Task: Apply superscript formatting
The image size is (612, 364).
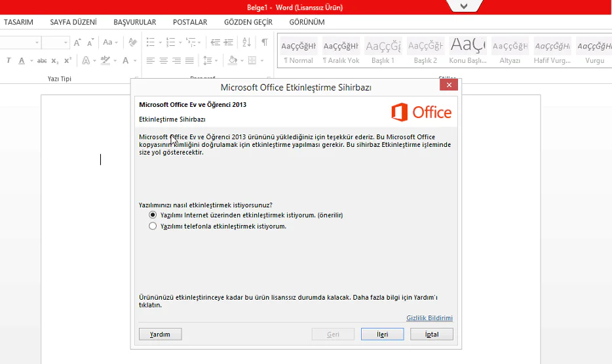Action: [68, 60]
